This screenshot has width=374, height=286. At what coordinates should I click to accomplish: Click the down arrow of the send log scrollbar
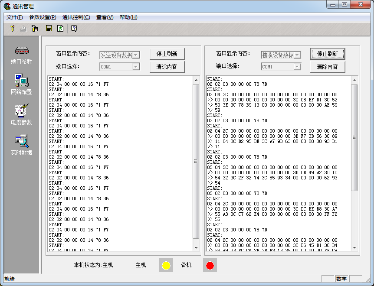[x=196, y=248]
